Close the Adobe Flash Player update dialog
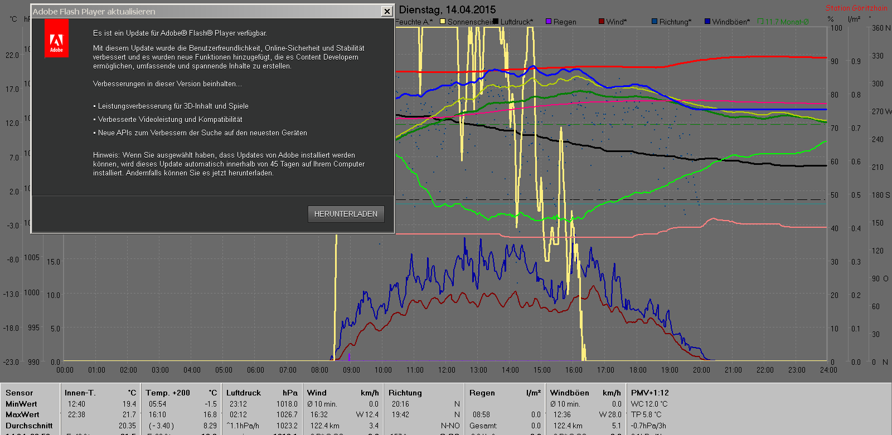This screenshot has height=435, width=892. 387,11
